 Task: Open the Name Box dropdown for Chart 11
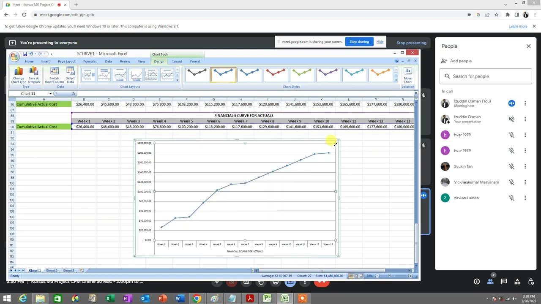tap(50, 93)
